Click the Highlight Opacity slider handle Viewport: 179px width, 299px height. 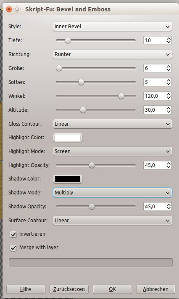click(x=92, y=165)
